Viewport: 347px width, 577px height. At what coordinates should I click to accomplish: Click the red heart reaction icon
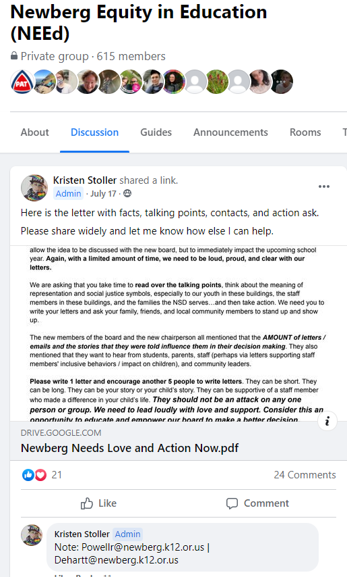click(40, 475)
